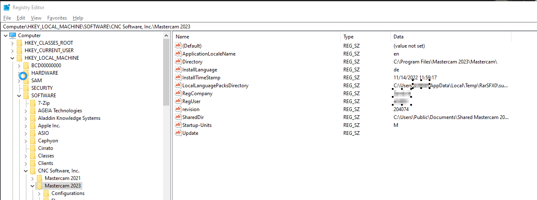Expand the Clients key
Image resolution: width=537 pixels, height=200 pixels.
click(x=25, y=163)
